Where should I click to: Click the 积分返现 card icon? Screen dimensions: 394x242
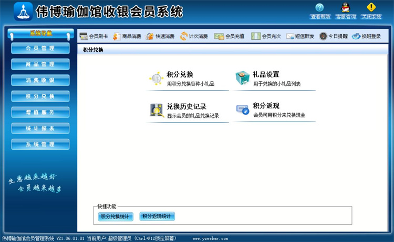coord(243,109)
